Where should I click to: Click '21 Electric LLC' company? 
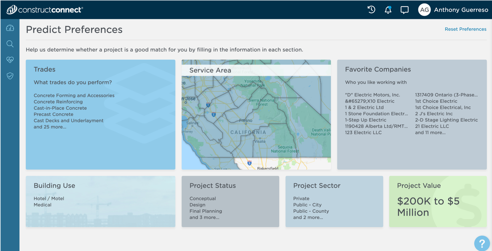[432, 126]
